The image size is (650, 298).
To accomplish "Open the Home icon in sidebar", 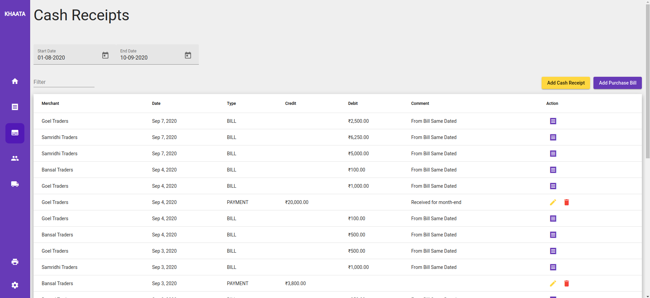I will click(x=15, y=81).
